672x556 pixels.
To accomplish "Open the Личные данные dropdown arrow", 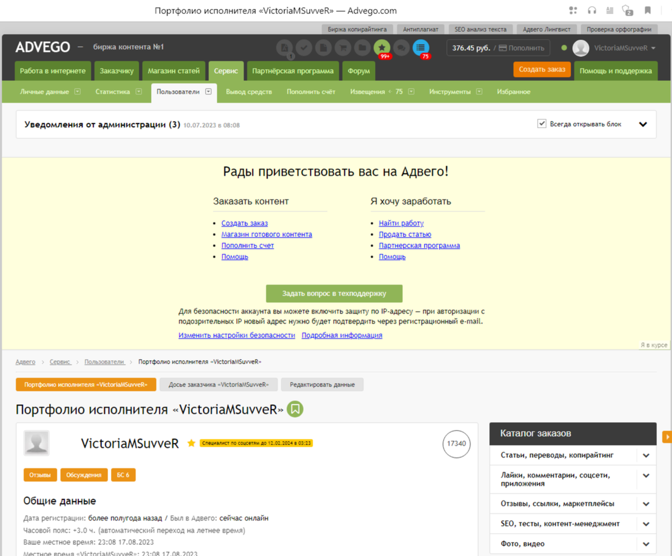I will [x=77, y=92].
